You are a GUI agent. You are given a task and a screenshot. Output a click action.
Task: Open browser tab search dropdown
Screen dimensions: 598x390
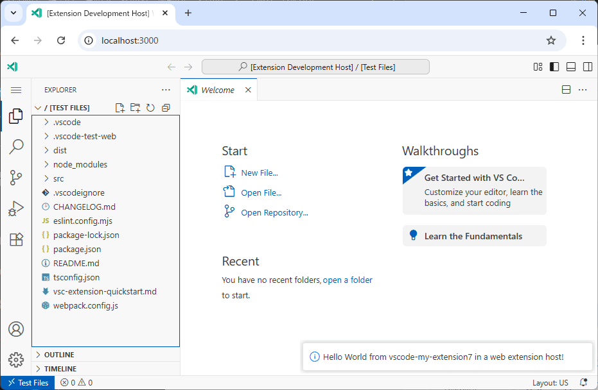13,13
